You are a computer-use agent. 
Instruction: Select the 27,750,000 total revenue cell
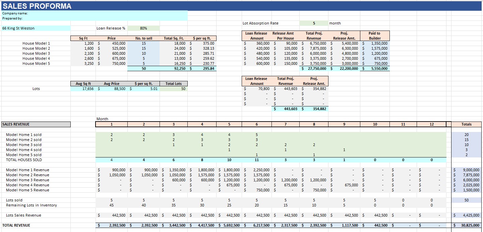point(314,68)
